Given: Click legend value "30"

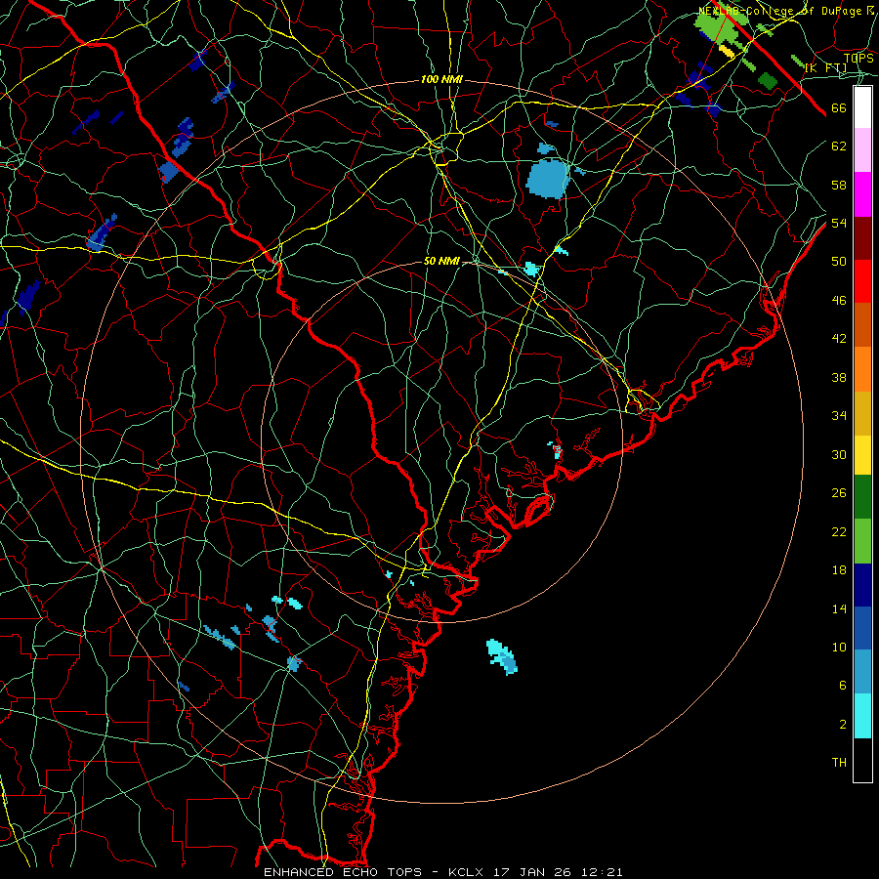Looking at the screenshot, I should [839, 454].
